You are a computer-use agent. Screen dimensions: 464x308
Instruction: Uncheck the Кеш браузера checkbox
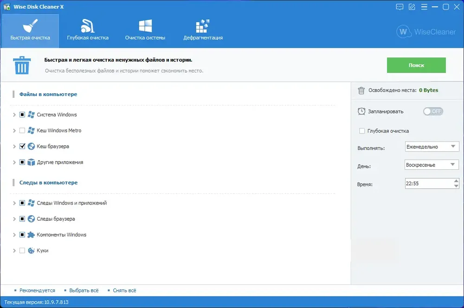point(22,146)
